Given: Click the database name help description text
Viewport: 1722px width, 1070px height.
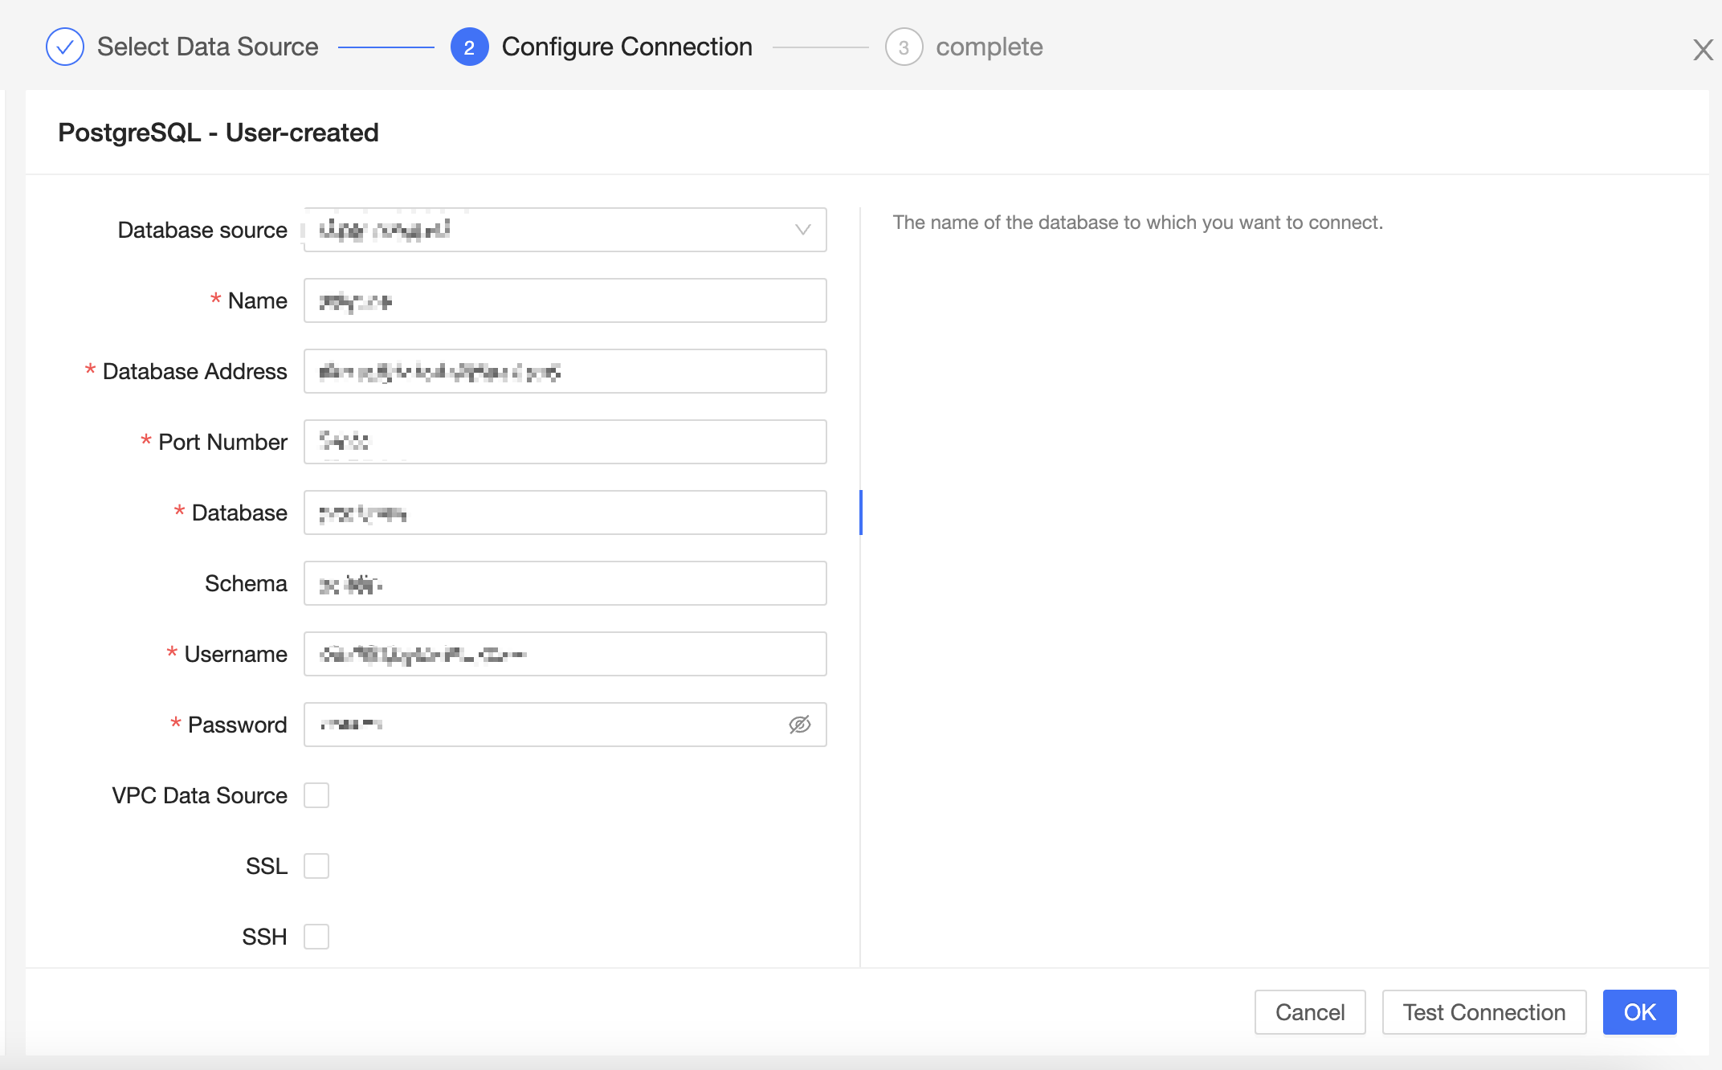Looking at the screenshot, I should (x=1138, y=223).
